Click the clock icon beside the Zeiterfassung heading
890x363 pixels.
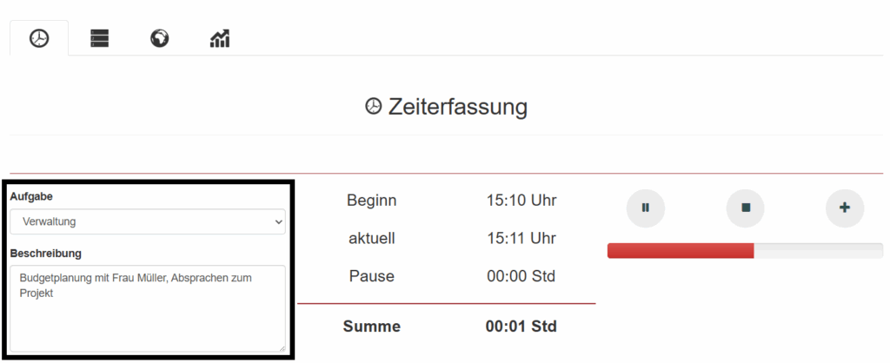(373, 107)
